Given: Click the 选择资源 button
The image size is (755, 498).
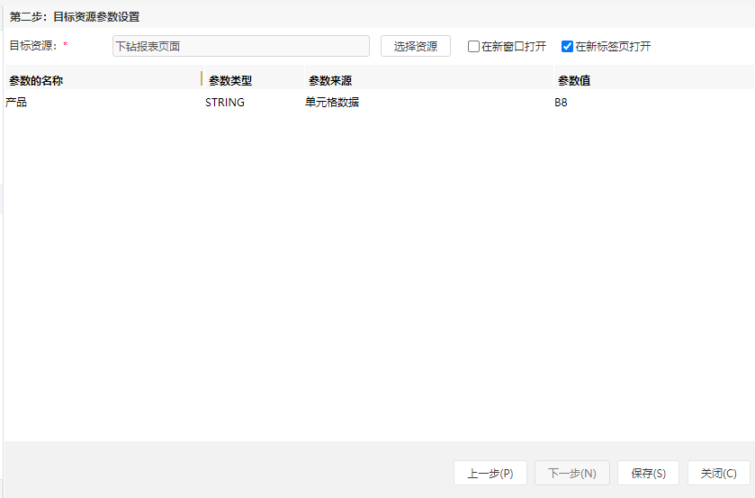Looking at the screenshot, I should tap(416, 46).
